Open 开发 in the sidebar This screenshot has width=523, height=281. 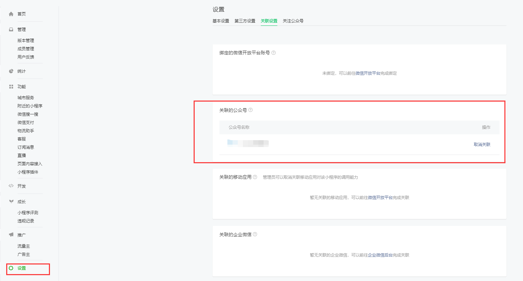pos(22,186)
